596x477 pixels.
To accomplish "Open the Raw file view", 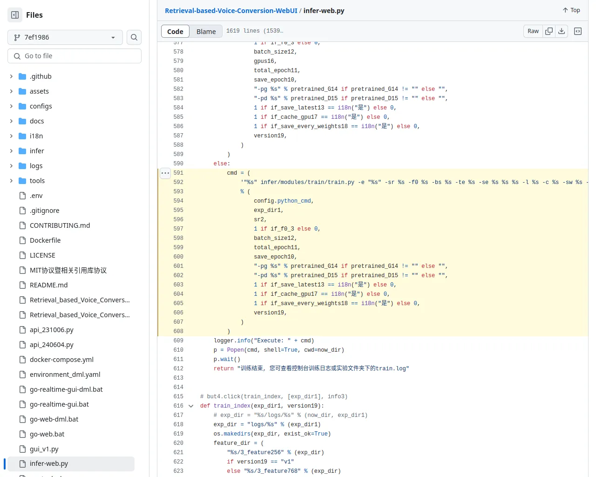I will coord(533,31).
